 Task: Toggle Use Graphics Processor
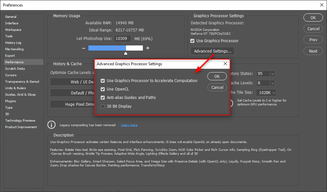pyautogui.click(x=192, y=41)
